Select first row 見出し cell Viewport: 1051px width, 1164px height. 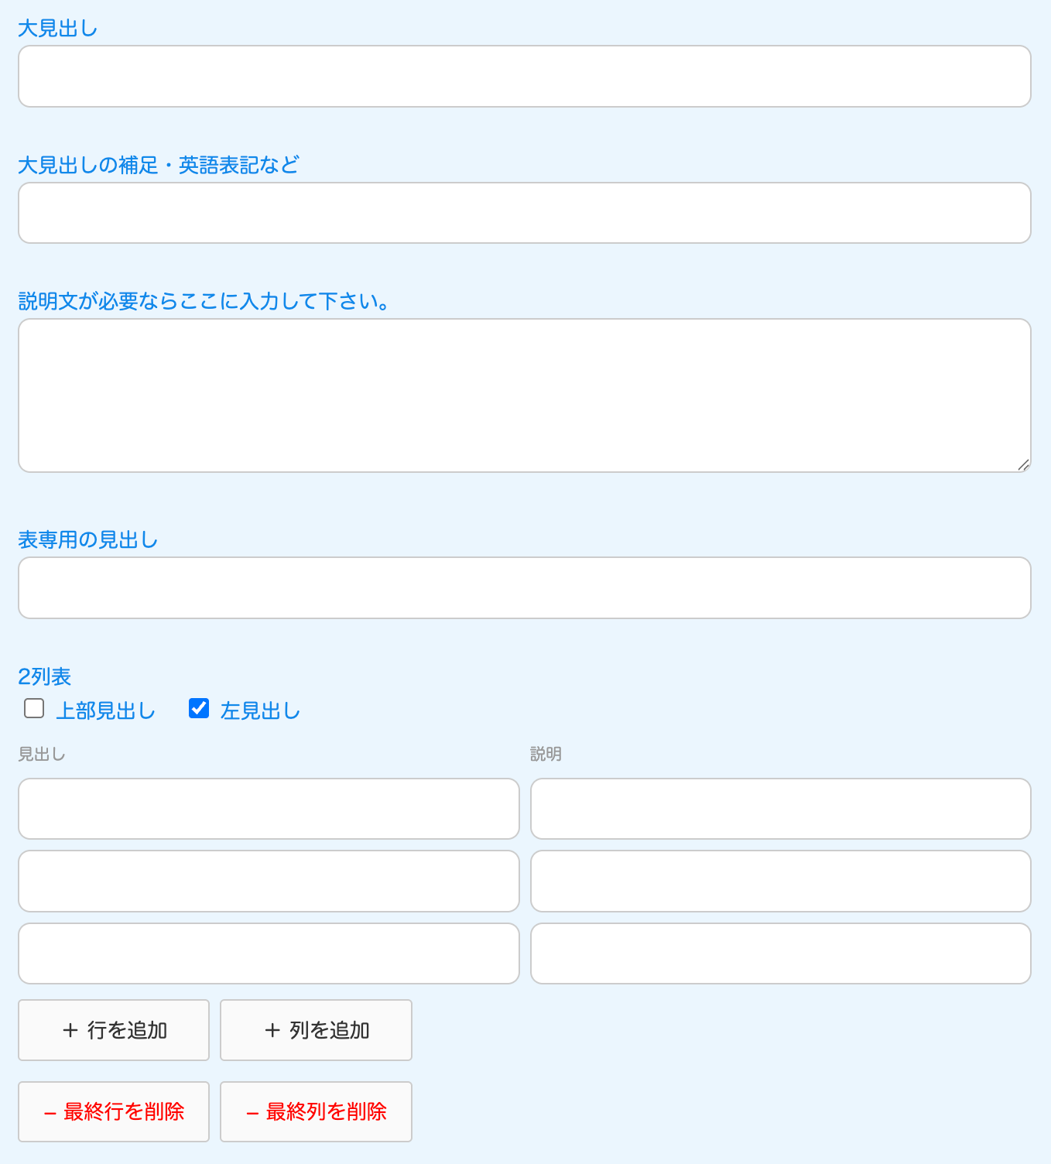click(269, 809)
